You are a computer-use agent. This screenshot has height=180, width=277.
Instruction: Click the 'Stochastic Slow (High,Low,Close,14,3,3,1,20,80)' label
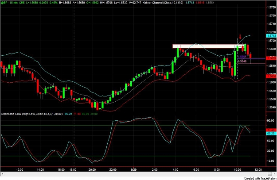pyautogui.click(x=31, y=114)
